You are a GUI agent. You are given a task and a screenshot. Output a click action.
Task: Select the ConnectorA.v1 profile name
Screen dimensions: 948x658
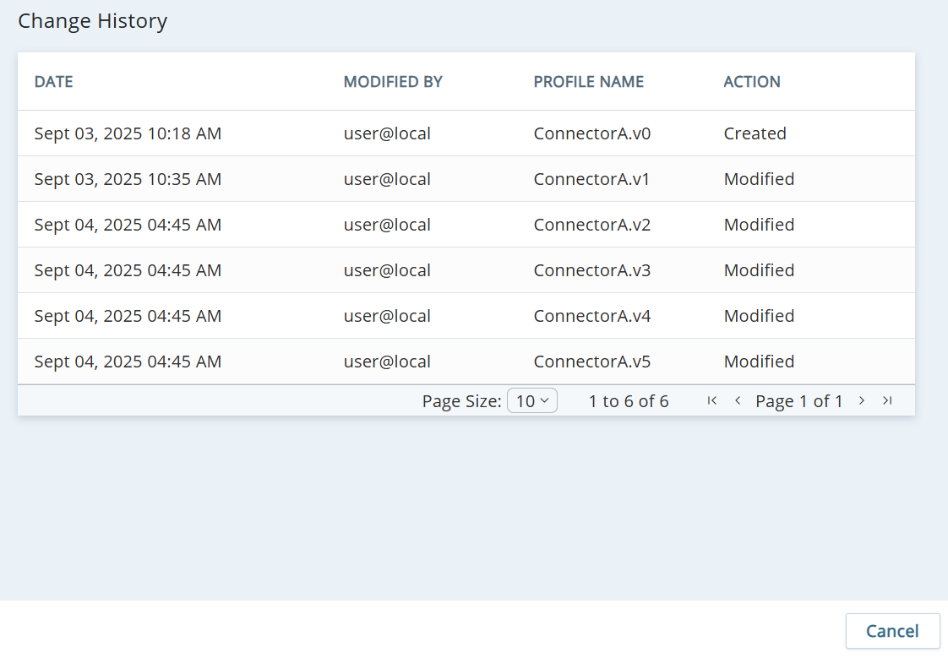point(591,179)
